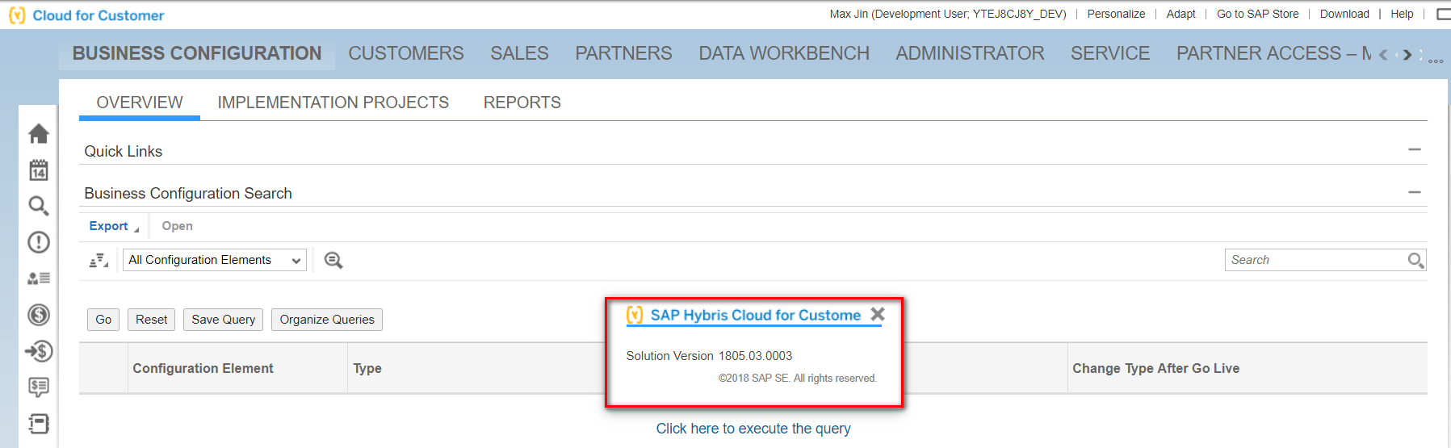
Task: Open the Export menu
Action: [113, 226]
